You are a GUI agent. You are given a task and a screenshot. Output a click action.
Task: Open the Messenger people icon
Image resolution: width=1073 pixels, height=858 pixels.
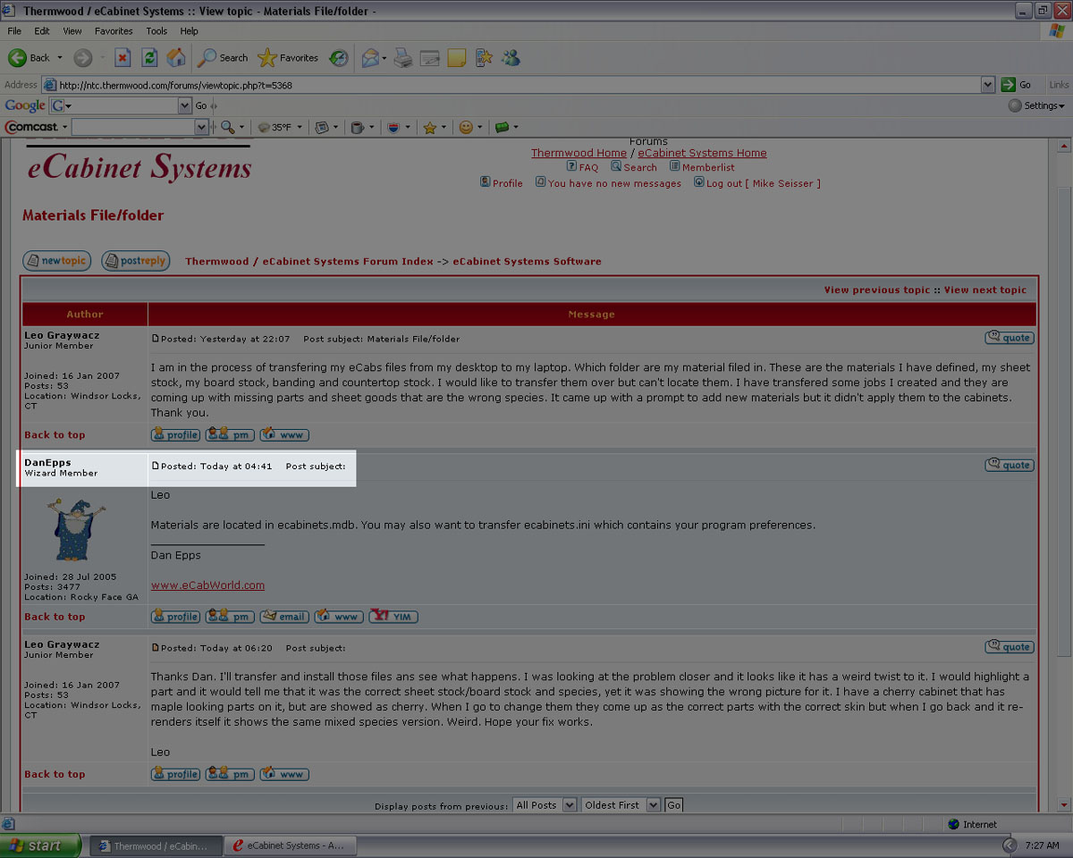click(x=511, y=58)
